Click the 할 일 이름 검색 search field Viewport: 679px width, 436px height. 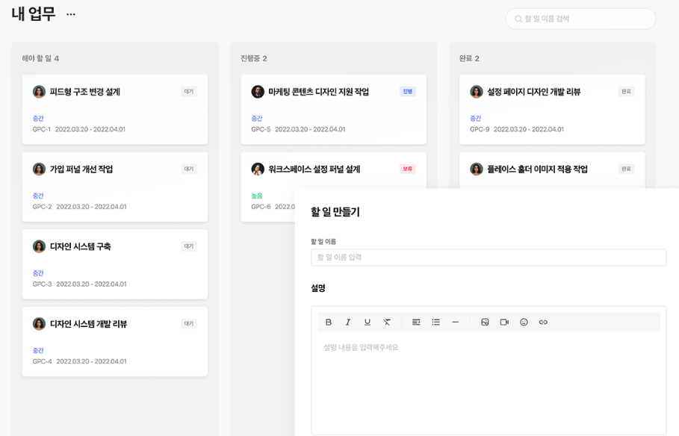tap(586, 19)
